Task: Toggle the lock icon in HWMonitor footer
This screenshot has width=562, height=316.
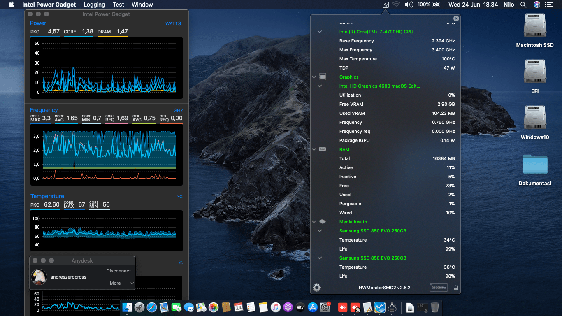Action: tap(456, 288)
